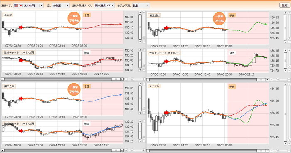Click minus zoom icon of 06/27 similar chart

point(144,70)
